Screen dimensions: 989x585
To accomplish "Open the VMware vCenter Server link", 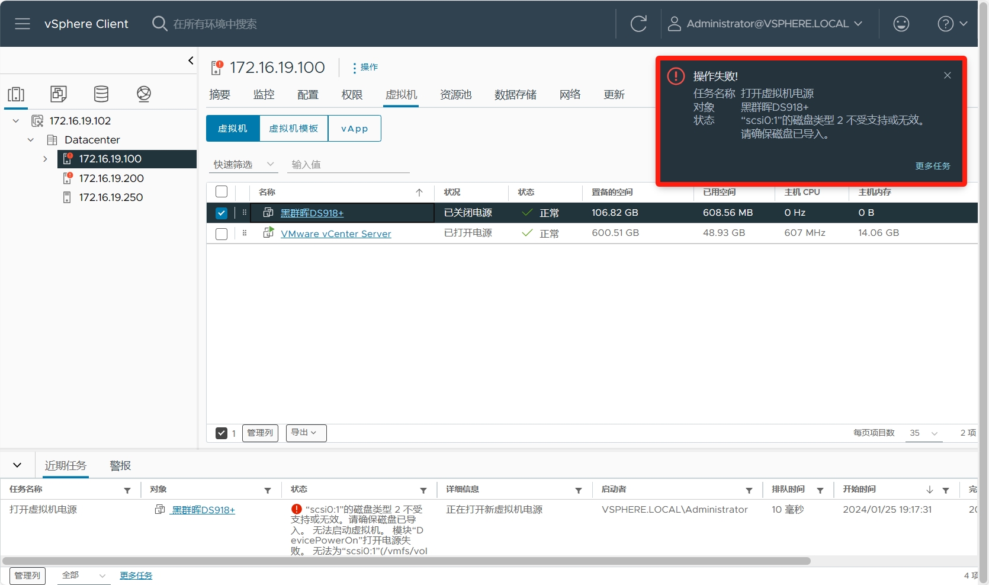I will [336, 234].
